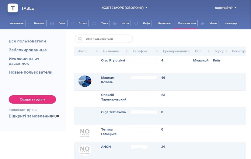Sort by the Бронирований column arrows
This screenshot has width=251, height=159.
[x=189, y=51]
